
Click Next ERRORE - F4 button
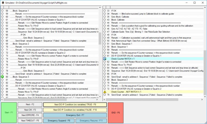point(30,115)
